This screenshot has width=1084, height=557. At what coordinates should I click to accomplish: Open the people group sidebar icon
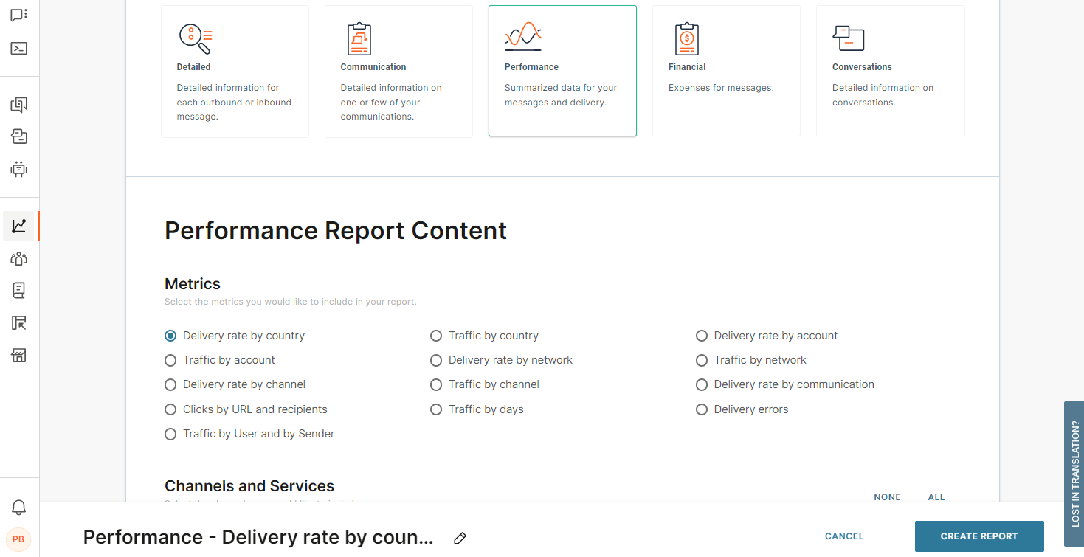[19, 259]
